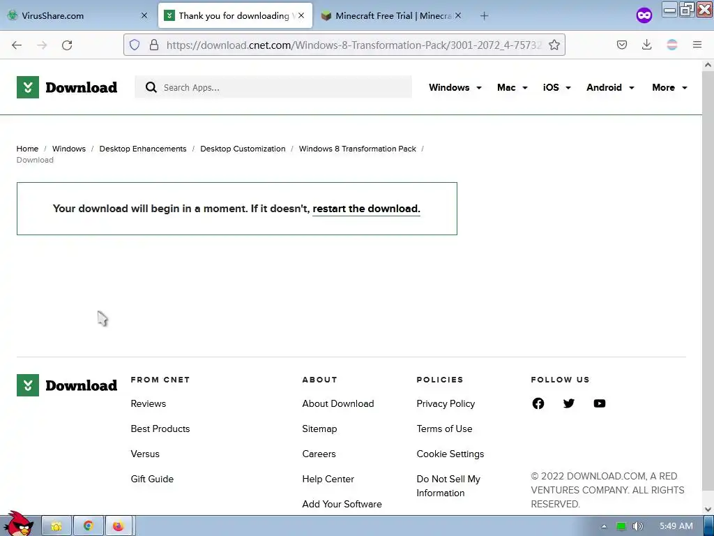This screenshot has width=714, height=536.
Task: Open the Help Center link
Action: (328, 479)
